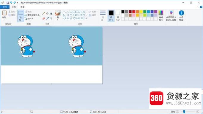Choose the Diamond shape
This screenshot has width=203, height=114.
(68, 15)
